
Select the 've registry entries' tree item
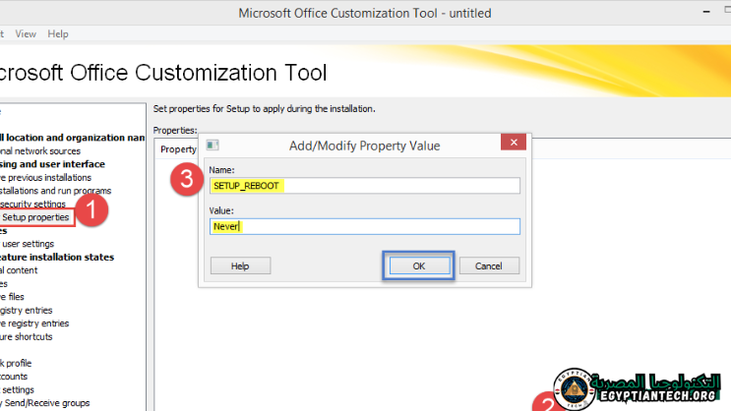[34, 323]
